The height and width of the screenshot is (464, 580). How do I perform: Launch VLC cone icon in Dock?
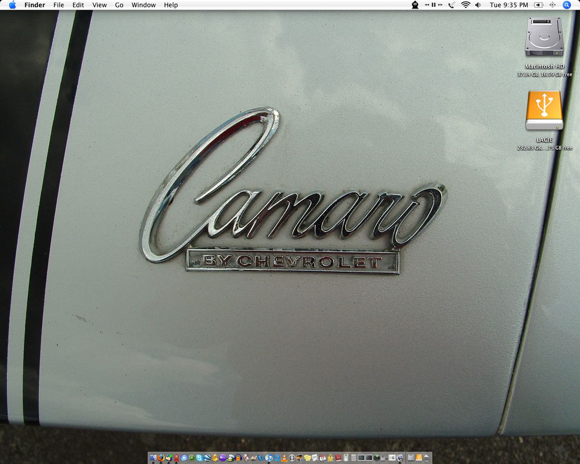(284, 458)
